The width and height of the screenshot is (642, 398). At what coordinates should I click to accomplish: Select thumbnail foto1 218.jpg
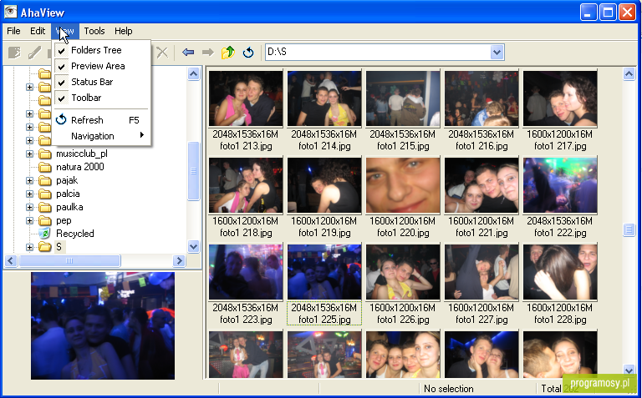(x=246, y=185)
